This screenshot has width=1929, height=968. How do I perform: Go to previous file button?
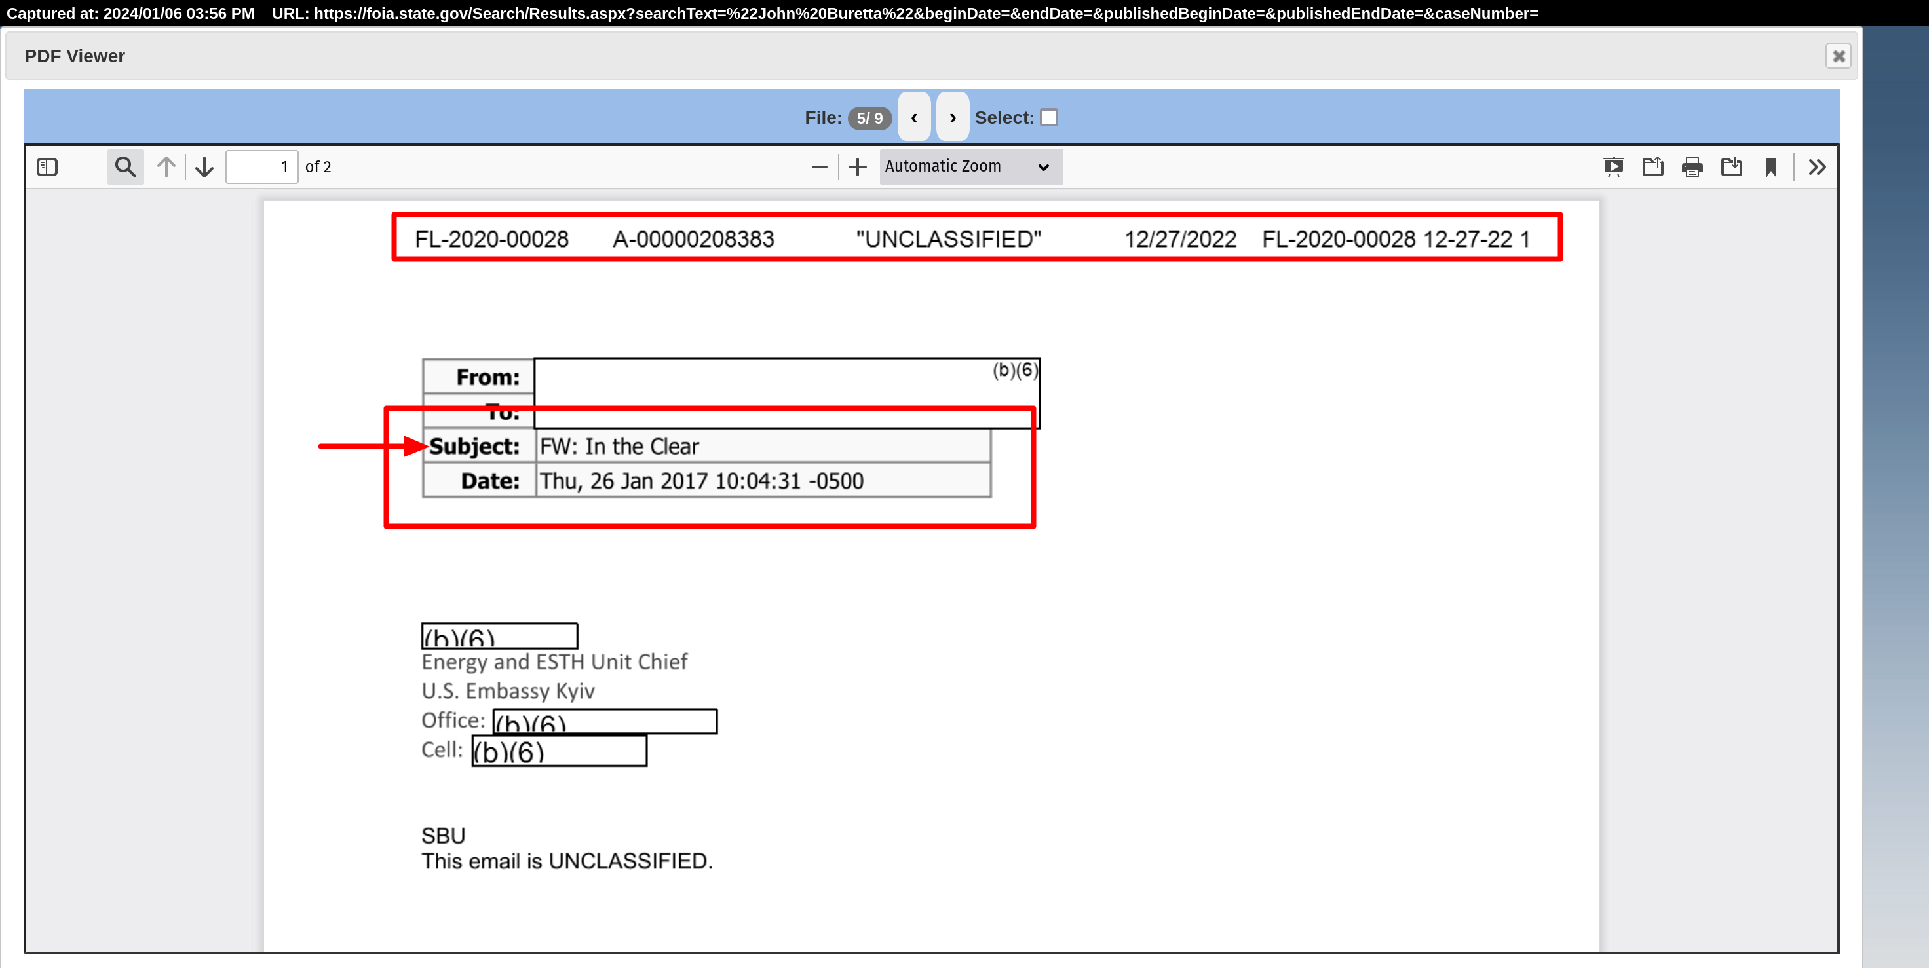[x=913, y=117]
